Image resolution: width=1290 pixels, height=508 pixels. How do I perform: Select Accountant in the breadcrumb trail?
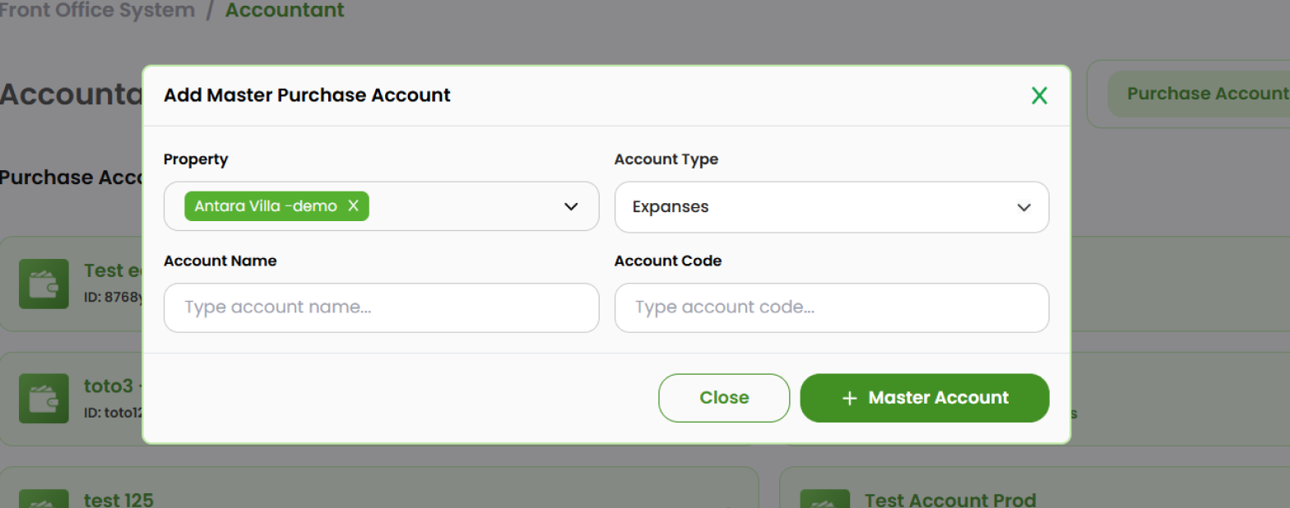pyautogui.click(x=285, y=11)
